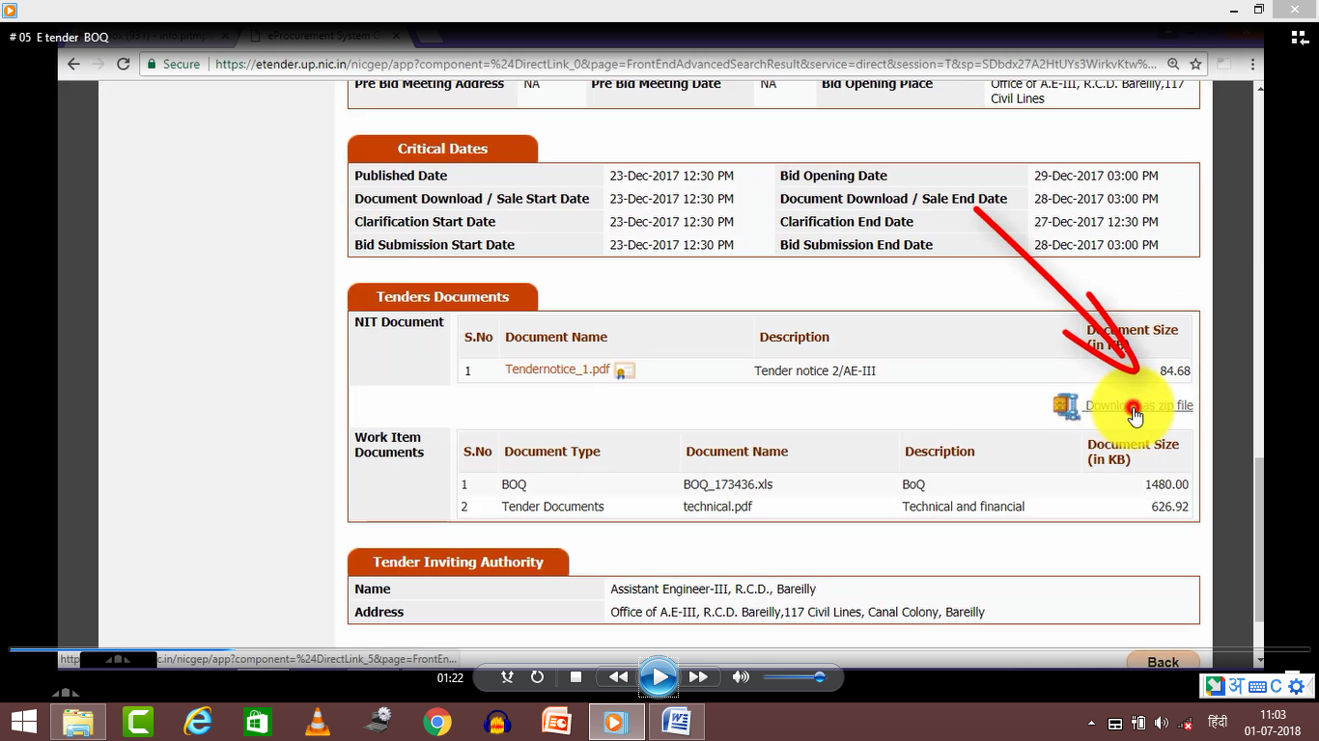The height and width of the screenshot is (741, 1319).
Task: Toggle repeat mode in the player
Action: pyautogui.click(x=537, y=677)
